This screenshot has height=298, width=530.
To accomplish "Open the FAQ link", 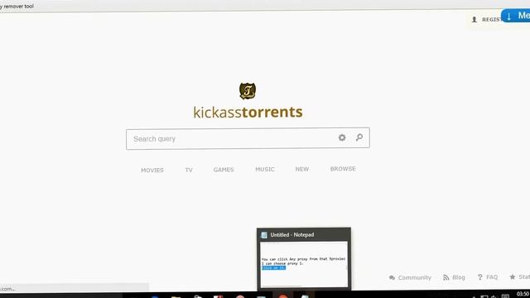I will (x=492, y=277).
